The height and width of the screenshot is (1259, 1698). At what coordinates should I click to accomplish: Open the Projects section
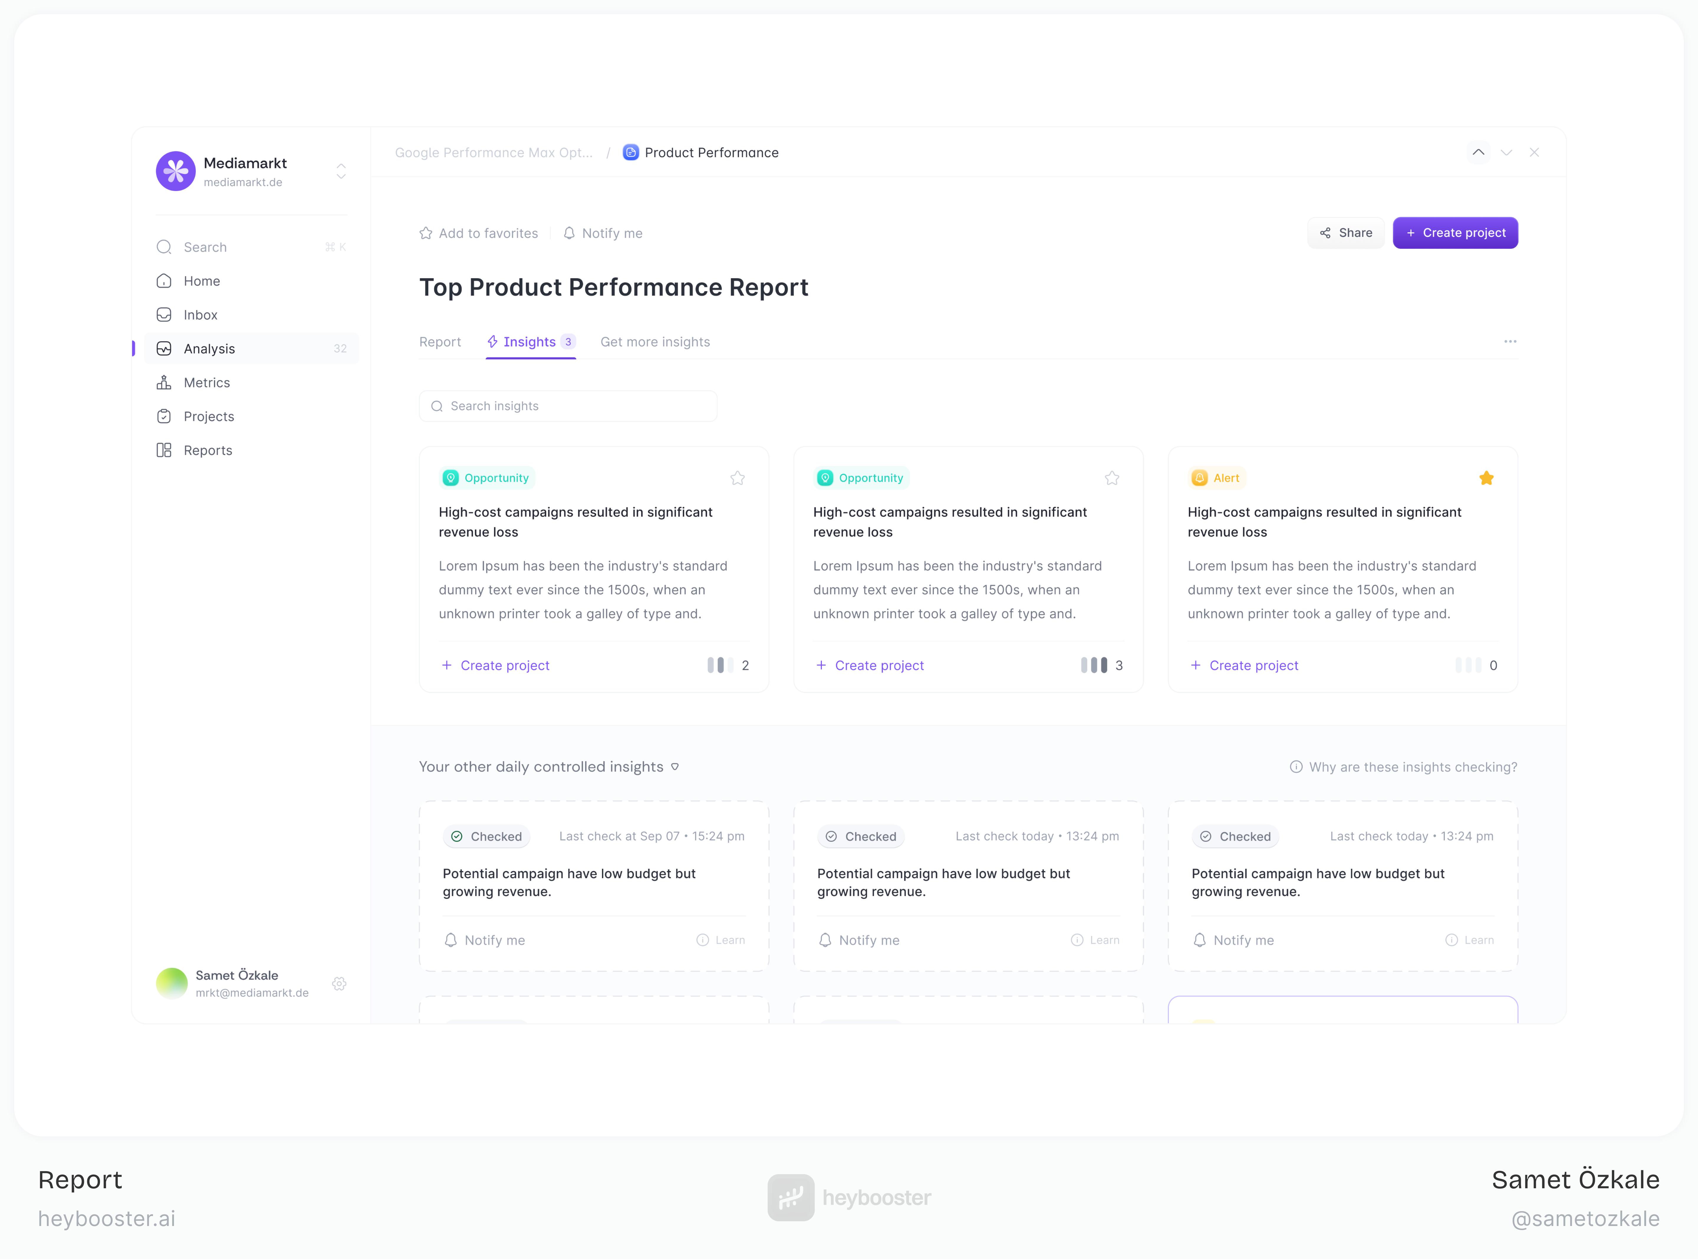[x=208, y=416]
